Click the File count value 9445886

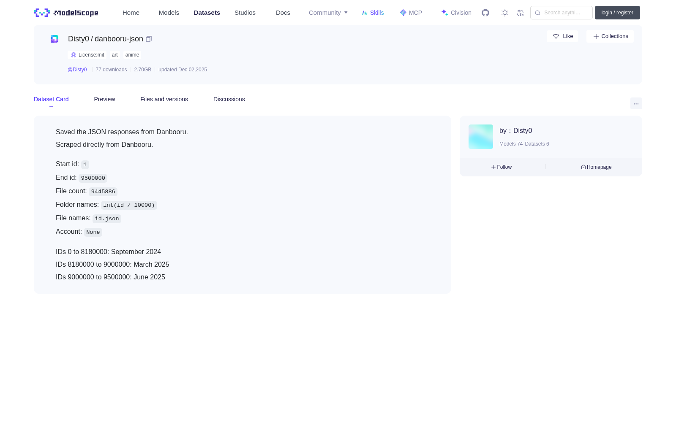103,192
